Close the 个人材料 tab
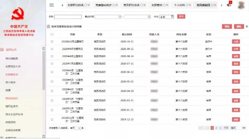249x139 pixels. tap(190, 5)
